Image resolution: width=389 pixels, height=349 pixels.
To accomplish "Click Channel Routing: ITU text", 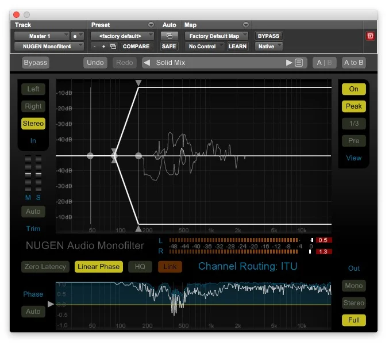I will pos(248,266).
